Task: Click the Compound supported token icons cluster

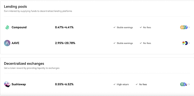Action: point(184,27)
